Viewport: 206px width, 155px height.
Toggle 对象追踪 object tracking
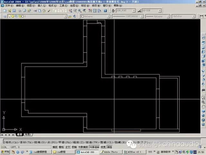(x=94, y=147)
